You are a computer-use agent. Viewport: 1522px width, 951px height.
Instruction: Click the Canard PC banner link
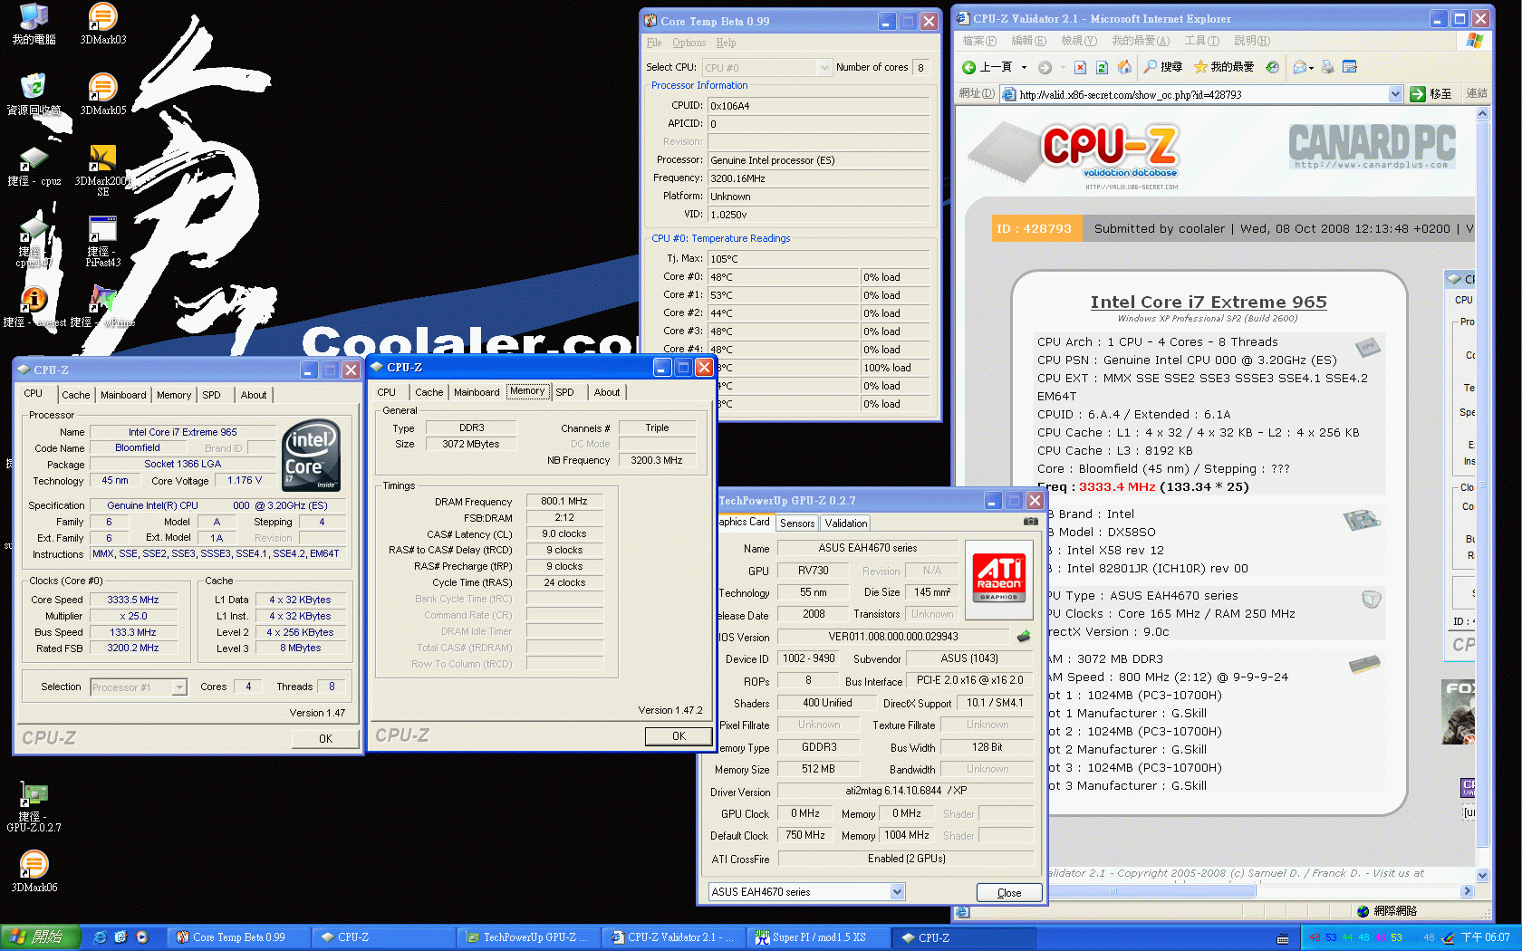point(1372,147)
